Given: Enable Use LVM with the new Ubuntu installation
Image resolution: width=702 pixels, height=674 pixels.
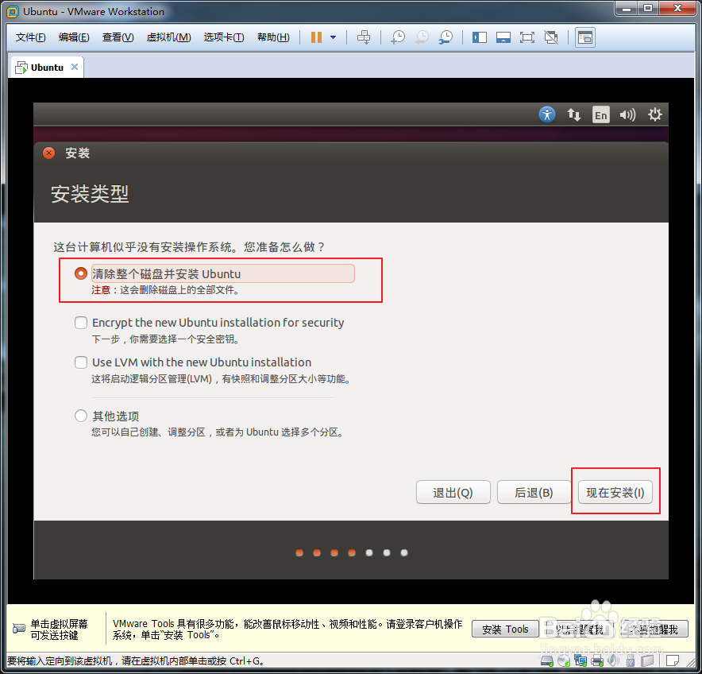Looking at the screenshot, I should coord(80,362).
